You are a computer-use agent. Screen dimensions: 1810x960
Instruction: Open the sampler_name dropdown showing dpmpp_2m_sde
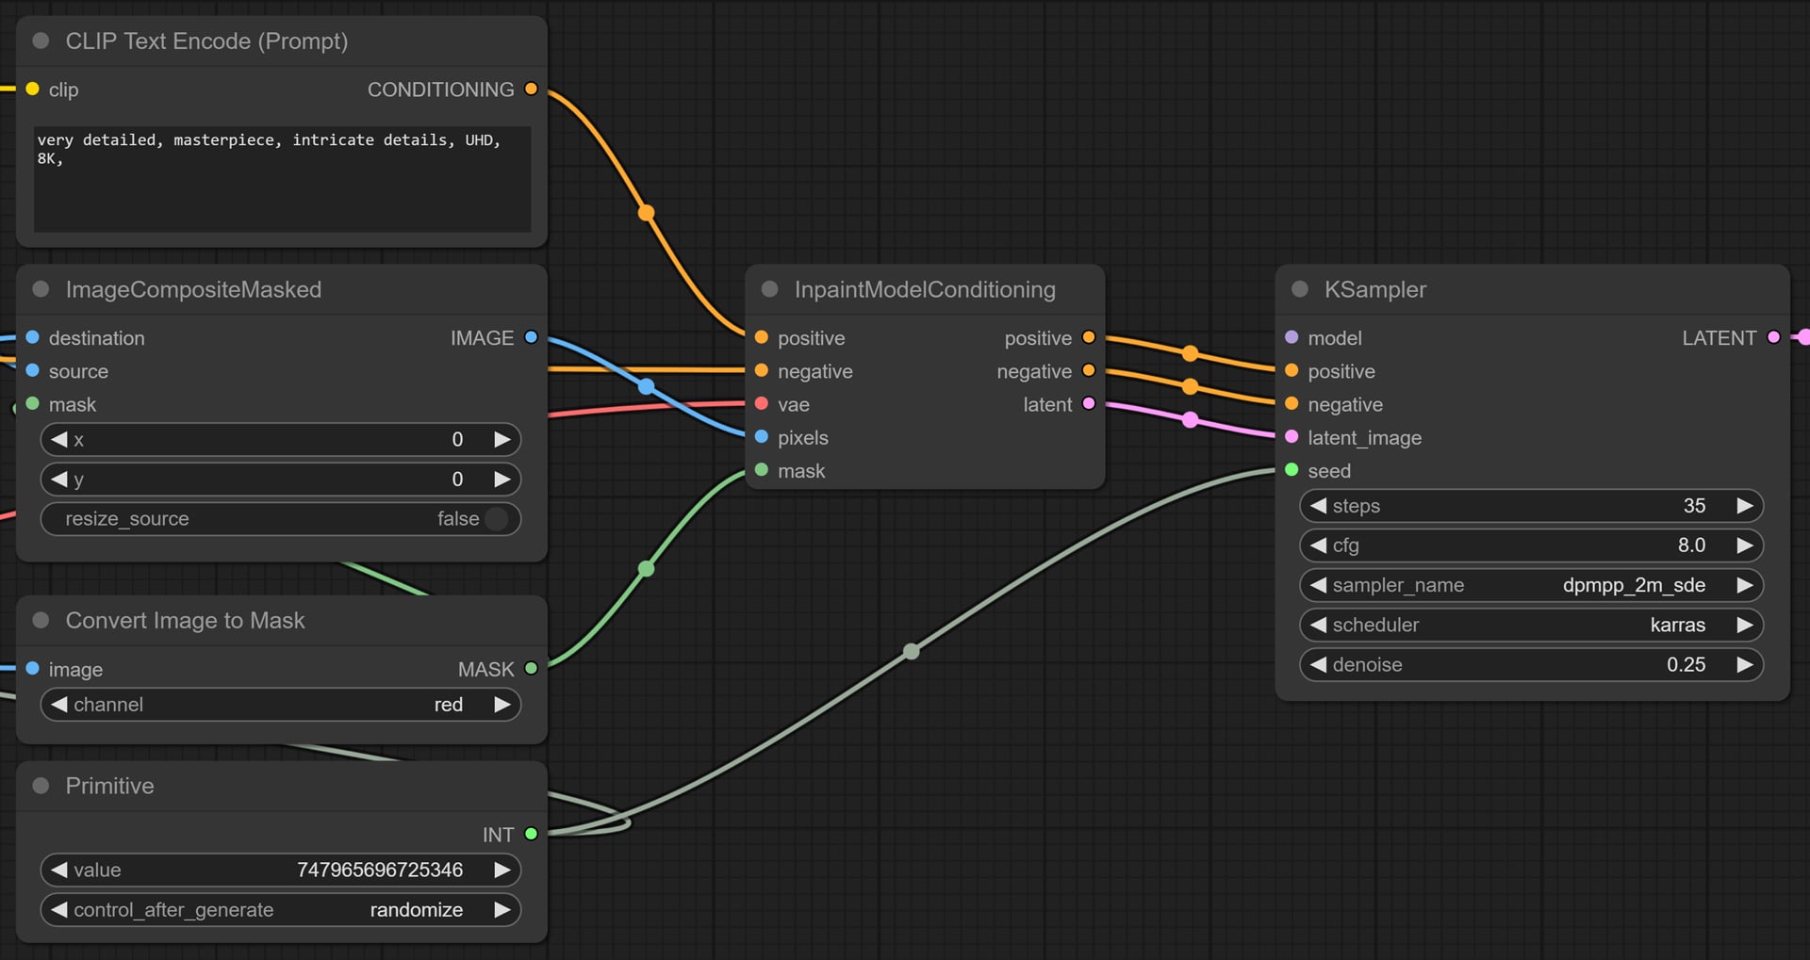[x=1532, y=585]
